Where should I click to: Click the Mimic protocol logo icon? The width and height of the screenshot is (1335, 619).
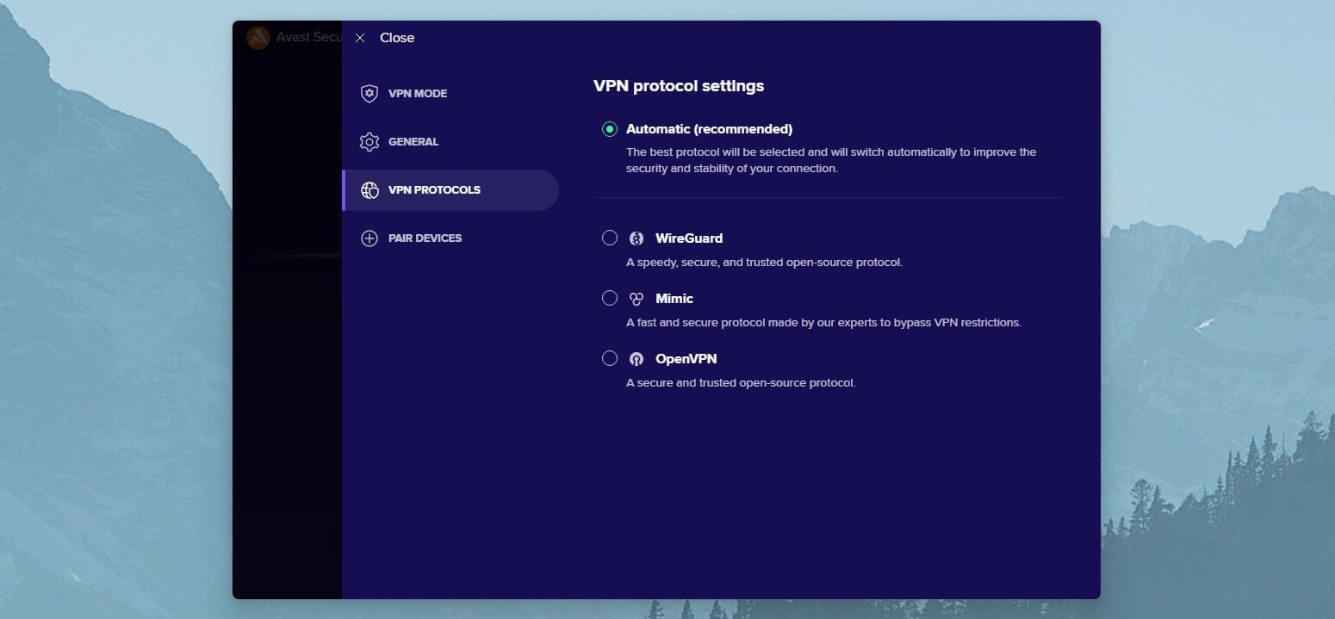(x=636, y=299)
